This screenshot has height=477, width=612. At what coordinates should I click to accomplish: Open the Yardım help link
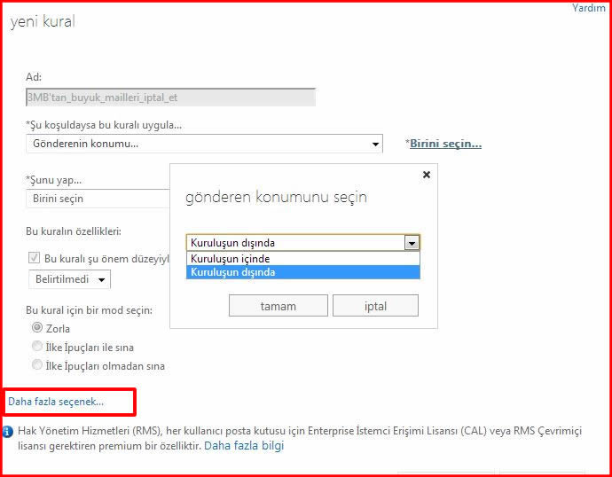pyautogui.click(x=588, y=8)
